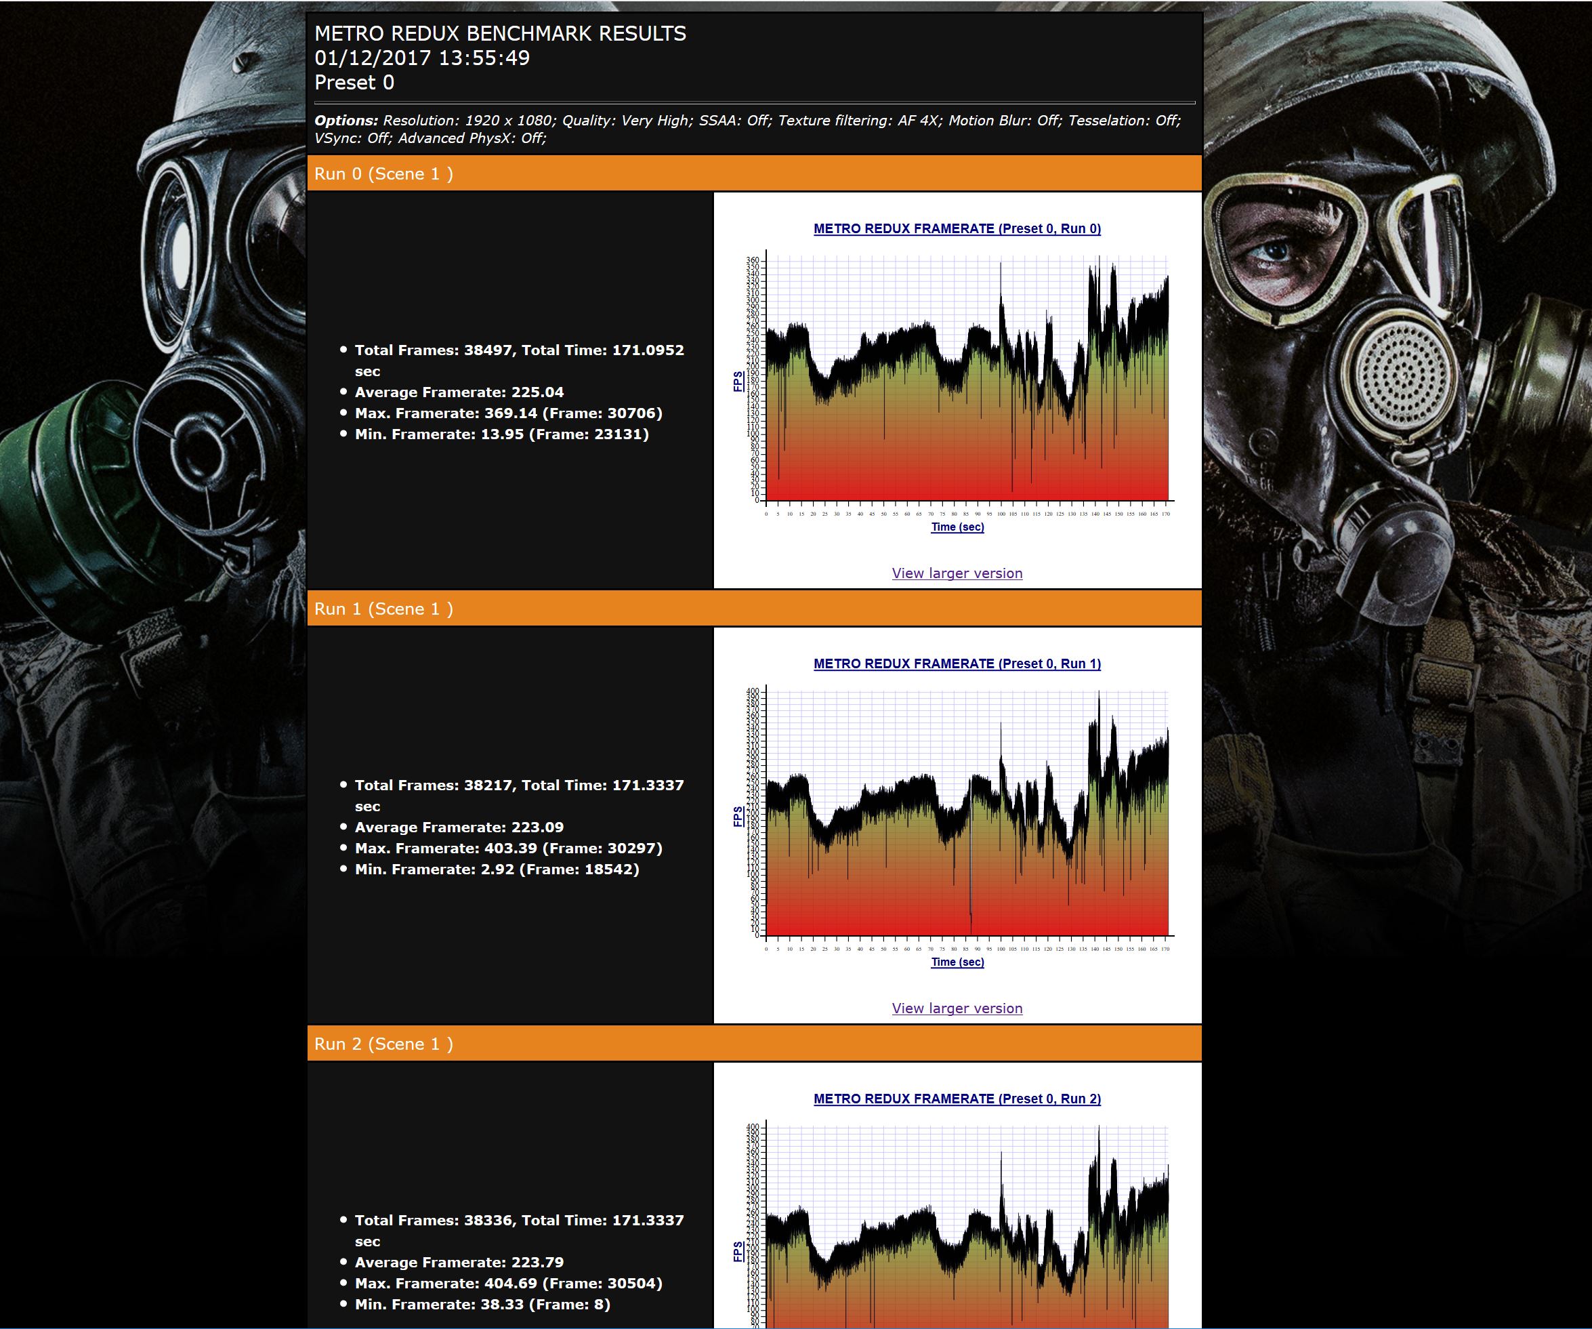Click Run 0 Average Framerate 225.04 text
1592x1329 pixels.
pos(459,392)
